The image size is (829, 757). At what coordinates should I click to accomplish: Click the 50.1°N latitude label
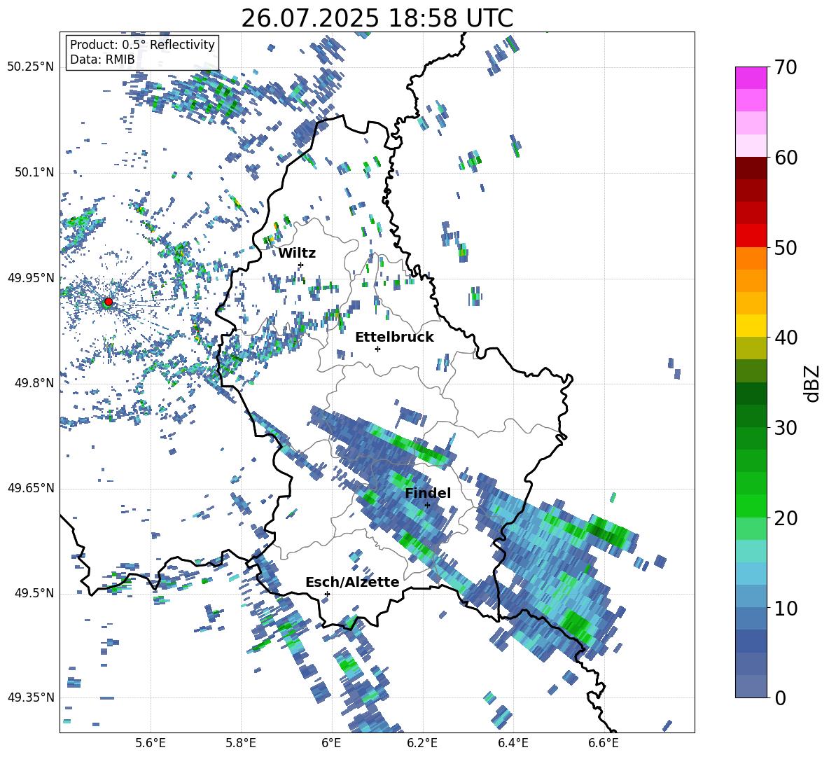point(34,172)
